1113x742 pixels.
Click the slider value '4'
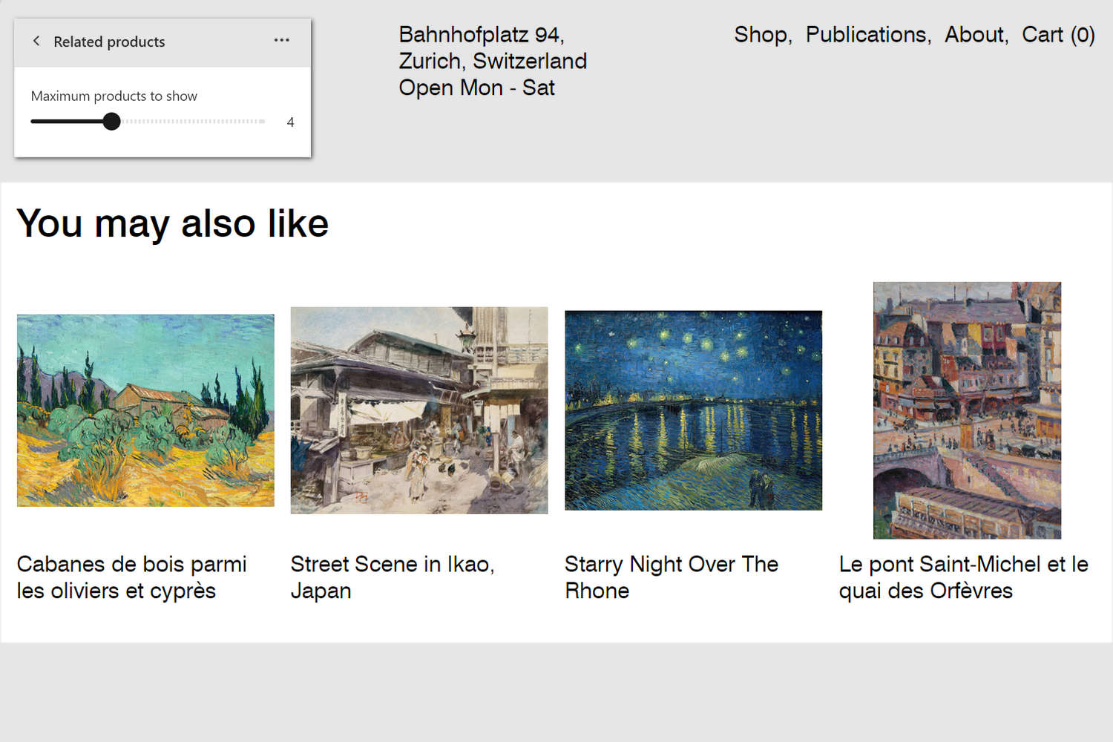click(x=290, y=122)
